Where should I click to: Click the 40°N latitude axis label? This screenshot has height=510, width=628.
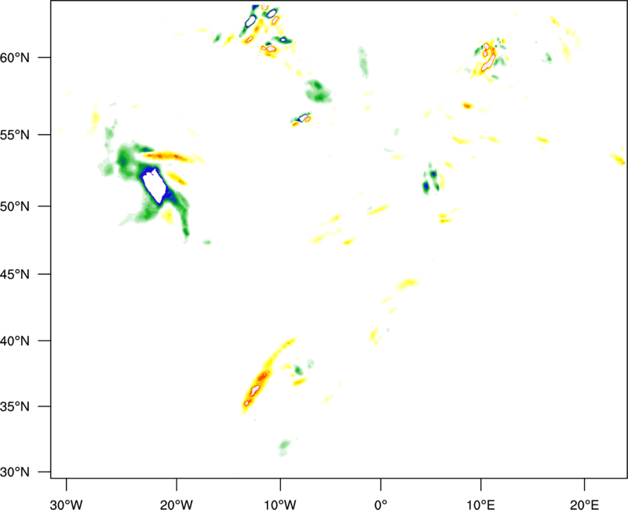15,341
